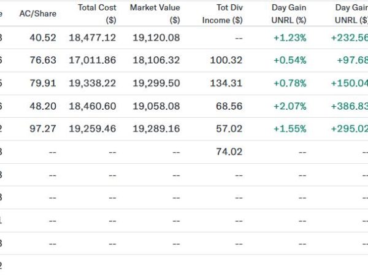Click the 19,338.22 total cost value
Viewport: 368px width, 276px height.
click(92, 83)
